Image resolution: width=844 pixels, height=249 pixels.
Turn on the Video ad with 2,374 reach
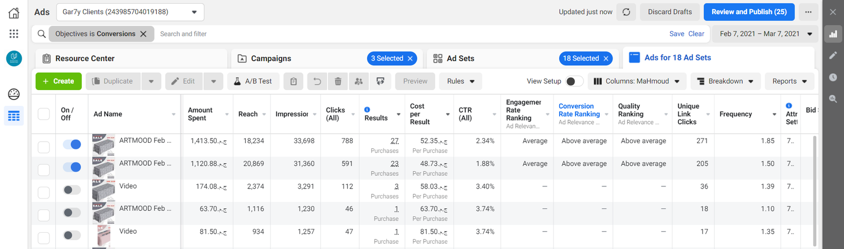(x=72, y=190)
